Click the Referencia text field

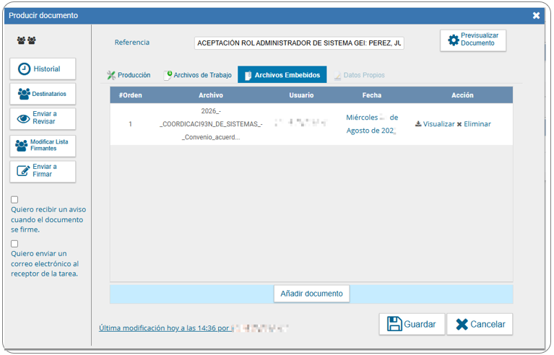(x=299, y=43)
